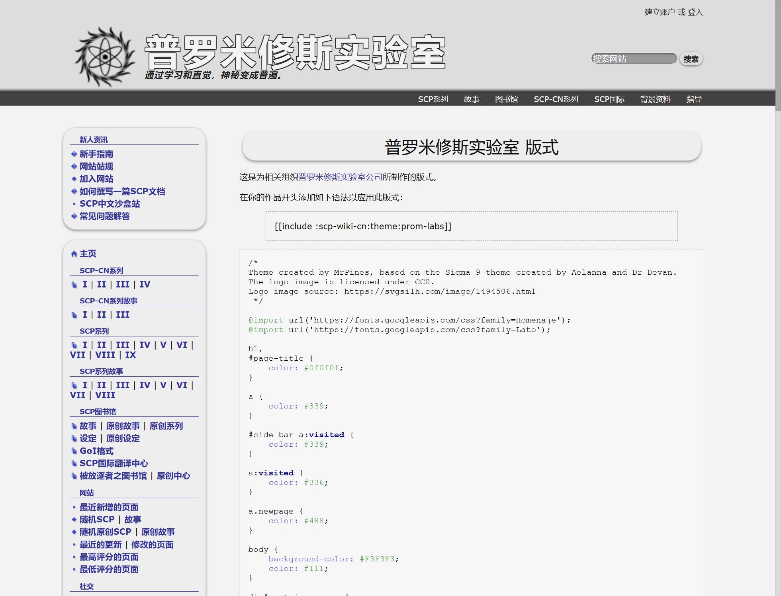Open SCP series IX link in sidebar

131,355
